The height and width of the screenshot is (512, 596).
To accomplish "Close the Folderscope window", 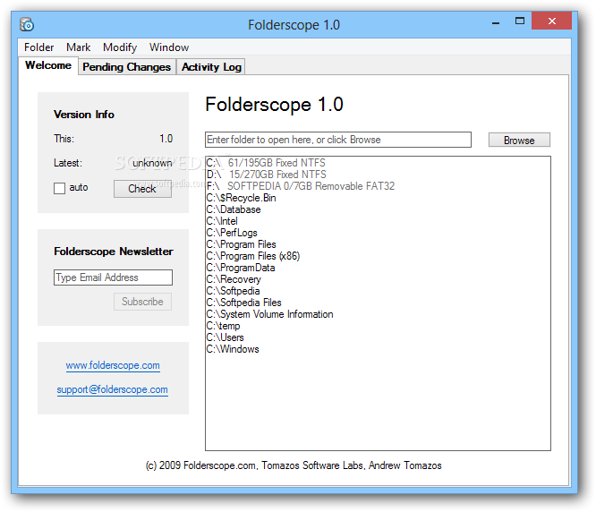I will [x=552, y=21].
